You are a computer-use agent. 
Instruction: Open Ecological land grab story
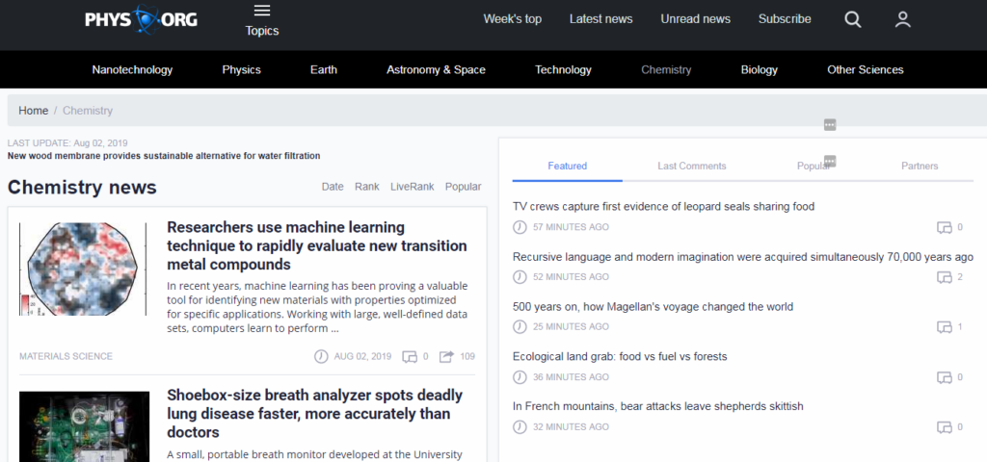[x=620, y=356]
